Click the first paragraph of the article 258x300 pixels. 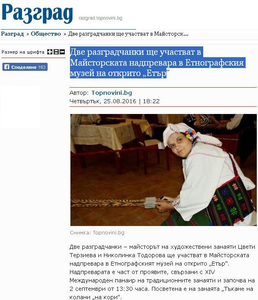click(162, 272)
